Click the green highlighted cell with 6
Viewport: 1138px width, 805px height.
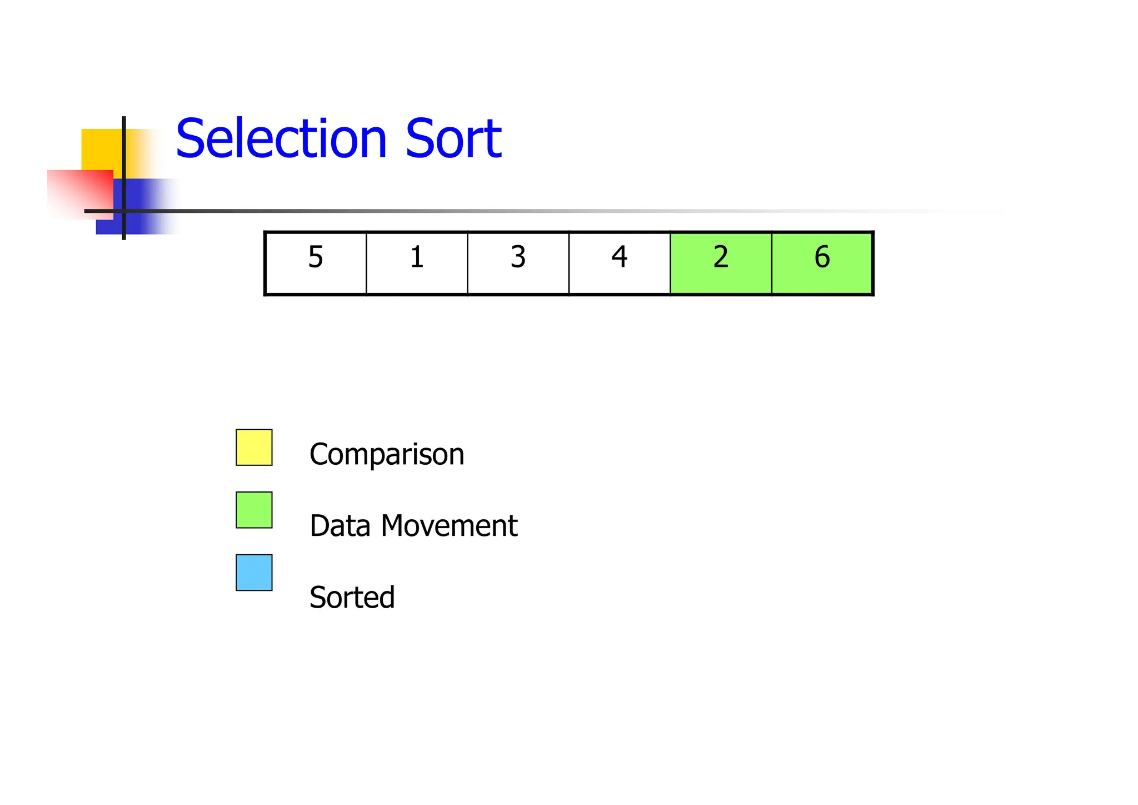tap(822, 263)
